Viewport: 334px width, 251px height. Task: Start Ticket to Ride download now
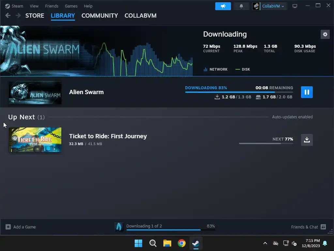click(307, 140)
